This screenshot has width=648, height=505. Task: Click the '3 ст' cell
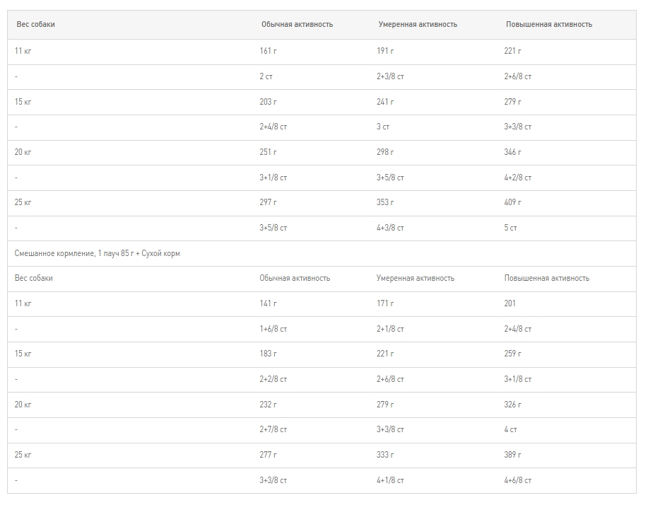point(383,127)
